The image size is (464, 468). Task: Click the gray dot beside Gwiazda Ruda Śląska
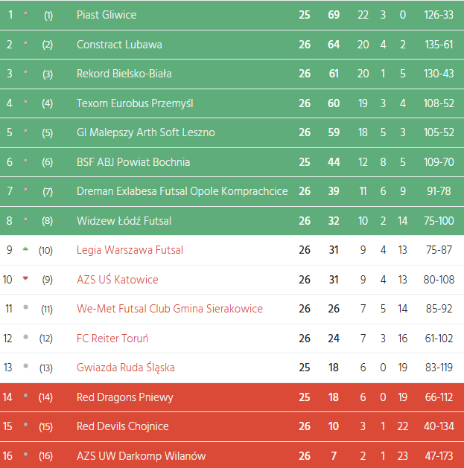25,367
